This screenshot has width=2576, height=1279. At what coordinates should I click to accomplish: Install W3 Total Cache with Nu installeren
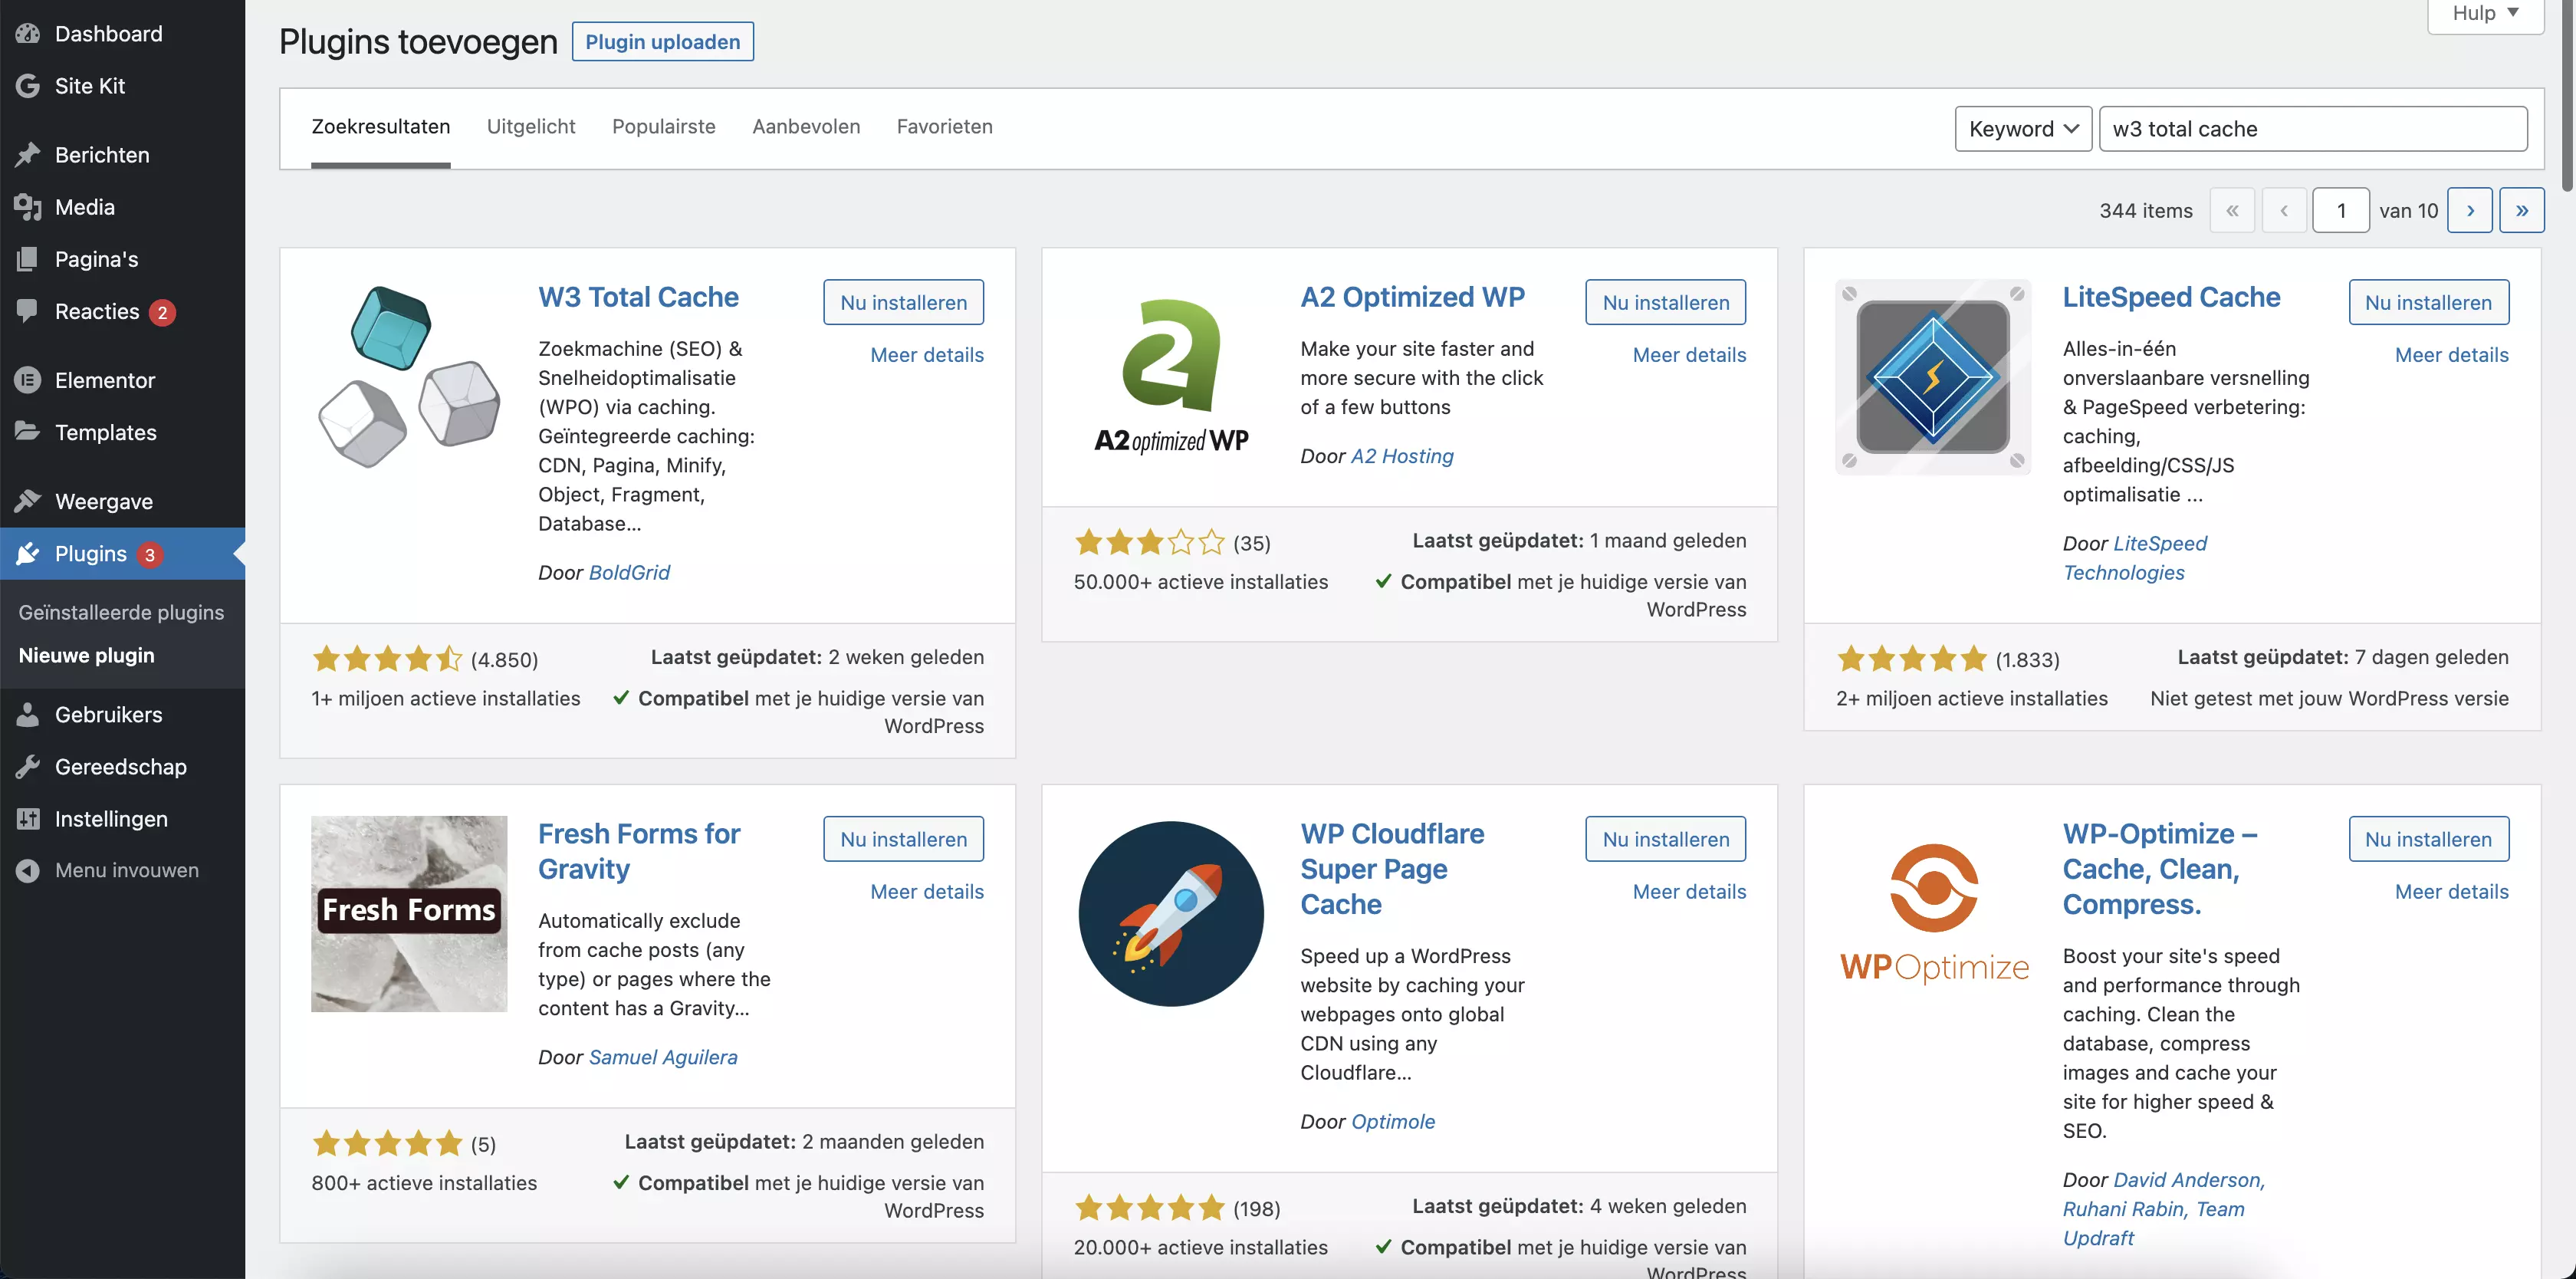tap(903, 302)
